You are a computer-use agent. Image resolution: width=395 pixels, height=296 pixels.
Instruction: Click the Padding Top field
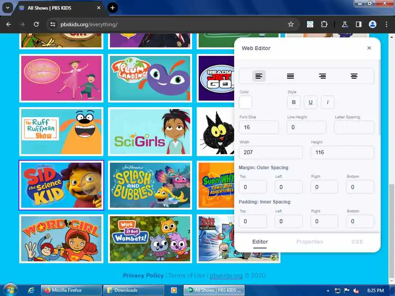253,221
